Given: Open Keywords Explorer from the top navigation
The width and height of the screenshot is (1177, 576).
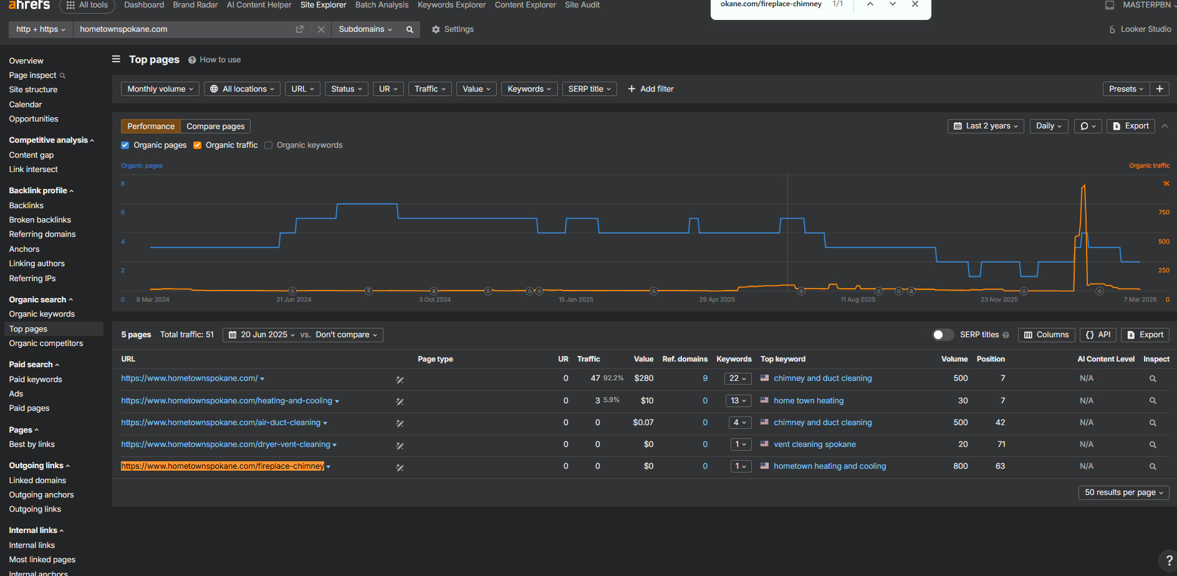Looking at the screenshot, I should (451, 5).
